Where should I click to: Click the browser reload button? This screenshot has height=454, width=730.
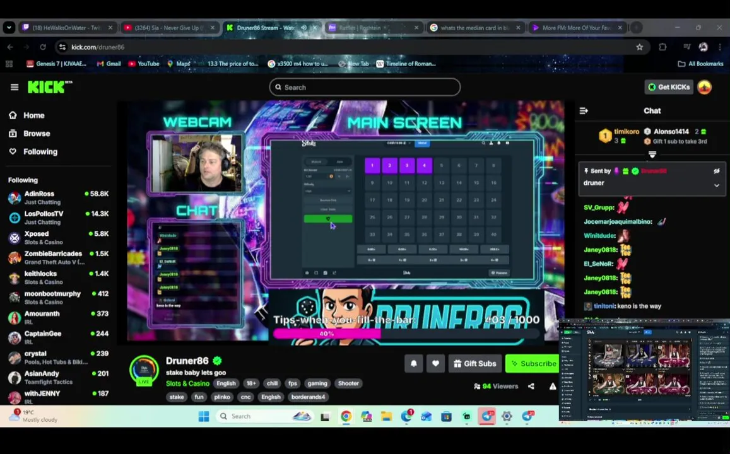pos(43,47)
